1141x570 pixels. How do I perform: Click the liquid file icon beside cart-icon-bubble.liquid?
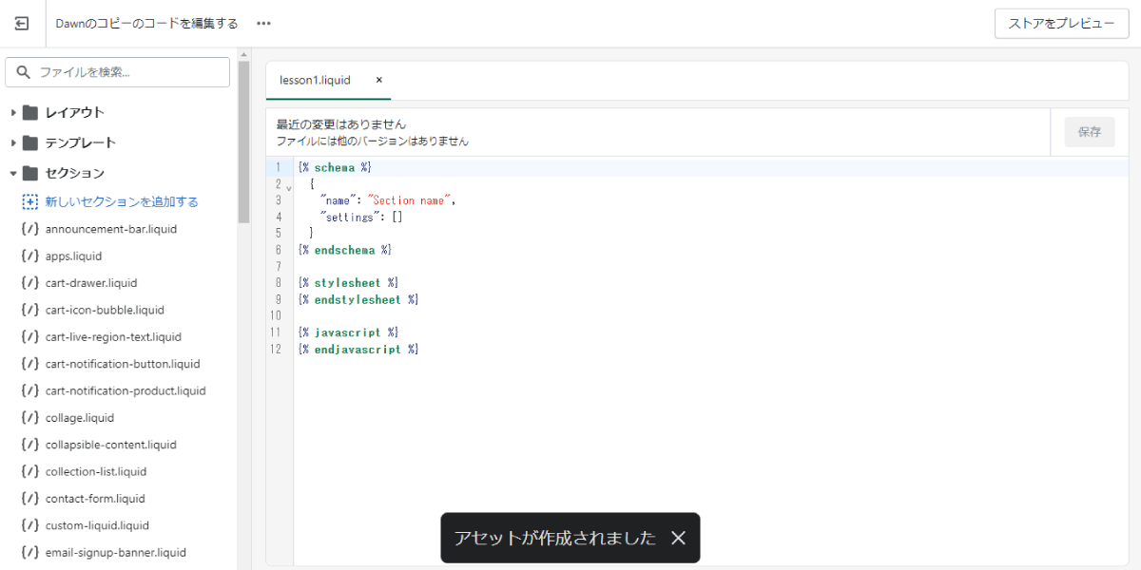29,310
